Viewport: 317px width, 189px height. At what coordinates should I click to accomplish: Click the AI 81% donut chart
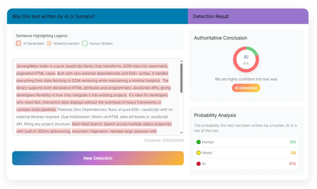click(x=246, y=59)
